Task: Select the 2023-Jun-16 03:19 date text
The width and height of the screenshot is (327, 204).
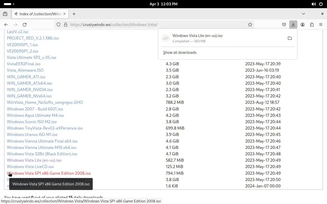Action: [262, 70]
